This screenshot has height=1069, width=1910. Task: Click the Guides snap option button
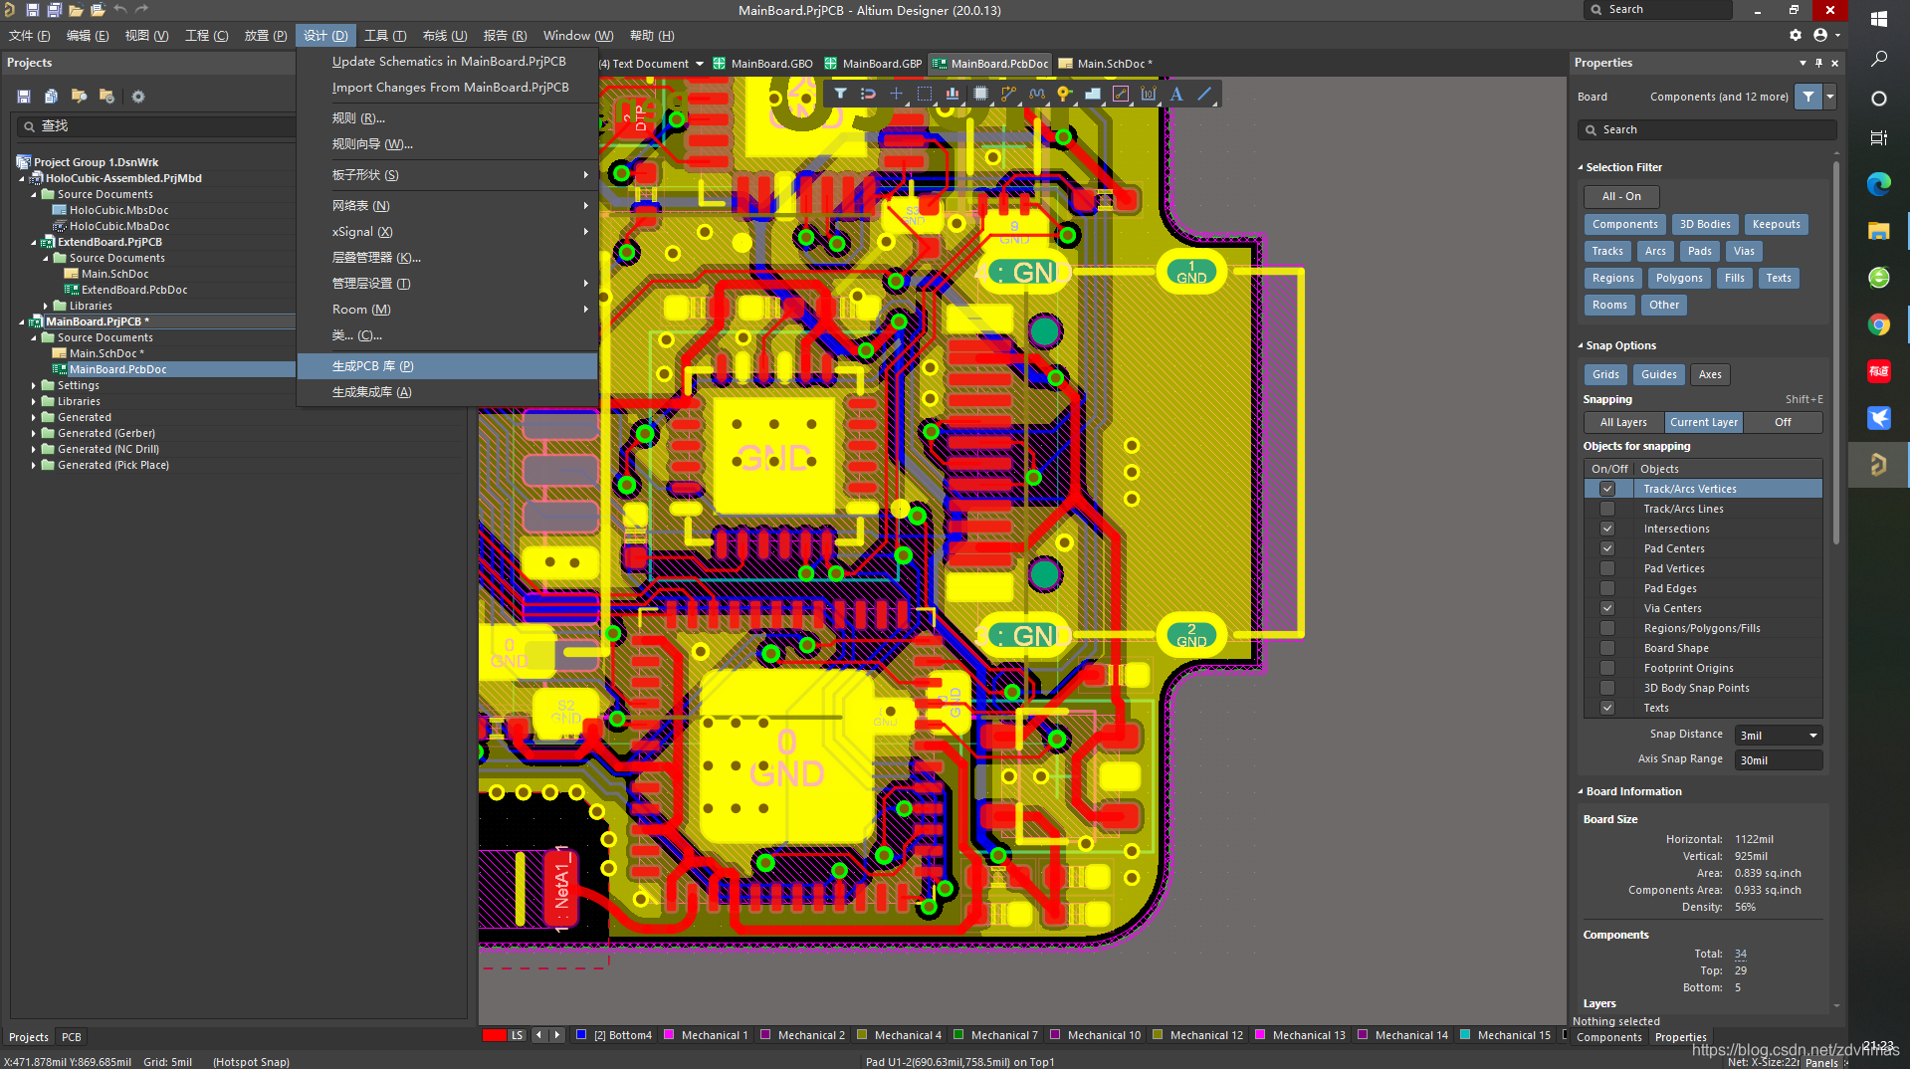pyautogui.click(x=1658, y=374)
